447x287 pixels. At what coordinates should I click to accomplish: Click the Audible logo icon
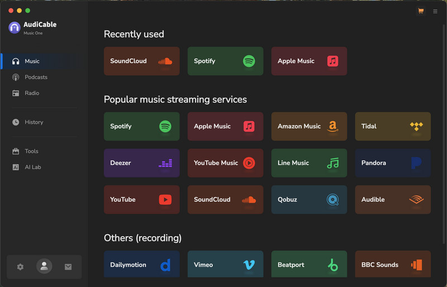tap(416, 199)
